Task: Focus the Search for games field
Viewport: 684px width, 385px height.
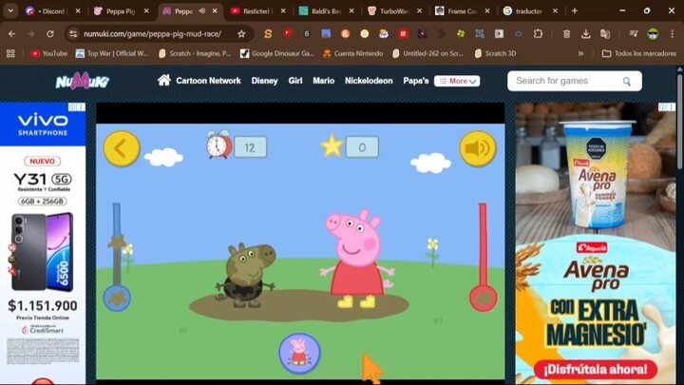Action: click(575, 81)
